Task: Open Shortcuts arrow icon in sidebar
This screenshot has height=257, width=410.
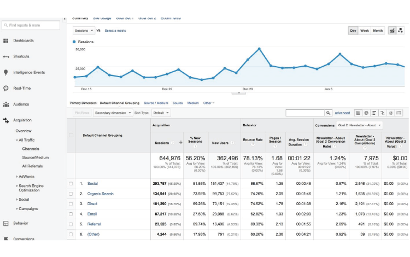Action: point(6,57)
